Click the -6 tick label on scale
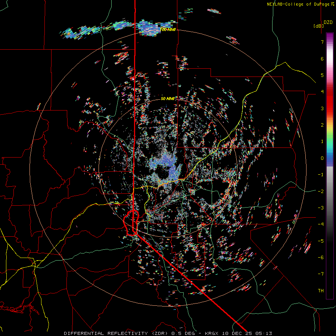Image resolution: width=336 pixels, height=336 pixels. point(321,258)
